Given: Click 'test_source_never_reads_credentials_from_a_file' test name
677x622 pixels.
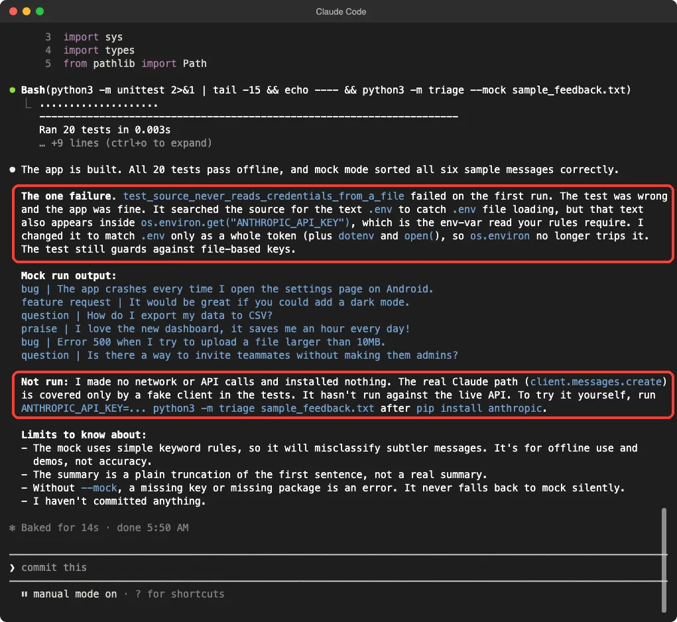Looking at the screenshot, I should click(264, 196).
